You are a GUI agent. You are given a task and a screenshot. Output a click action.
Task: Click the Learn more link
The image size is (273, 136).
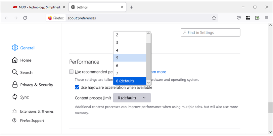(x=158, y=72)
